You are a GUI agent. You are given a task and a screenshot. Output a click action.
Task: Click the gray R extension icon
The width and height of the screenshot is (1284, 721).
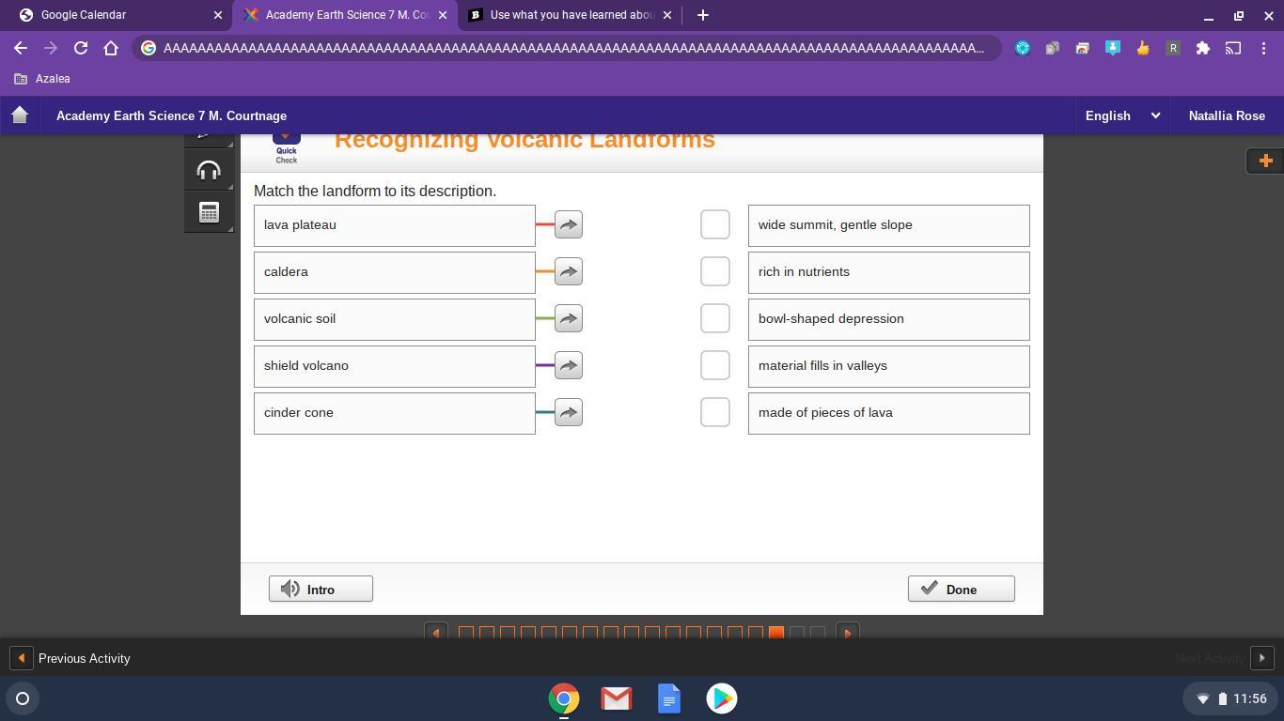click(x=1173, y=48)
